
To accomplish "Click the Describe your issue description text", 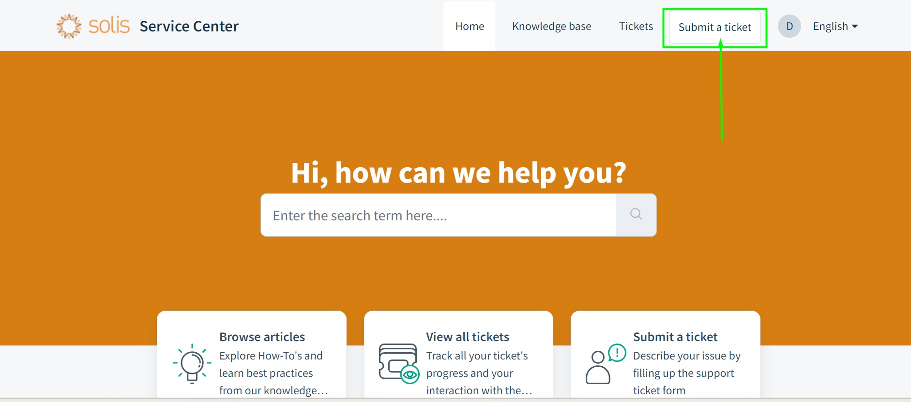I will (x=687, y=373).
